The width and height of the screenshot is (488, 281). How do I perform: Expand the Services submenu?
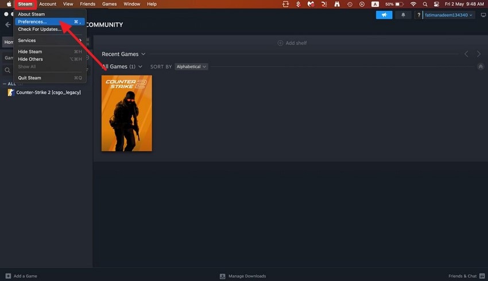click(x=50, y=40)
